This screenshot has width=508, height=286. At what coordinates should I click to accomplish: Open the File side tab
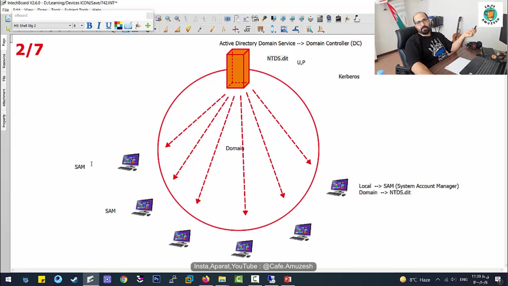click(x=4, y=78)
